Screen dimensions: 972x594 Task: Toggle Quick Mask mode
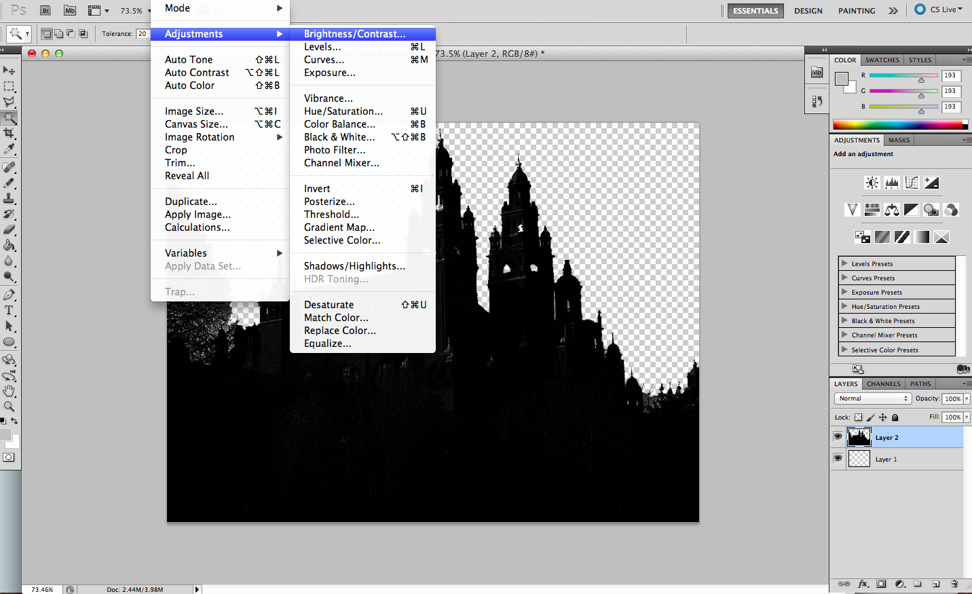pos(9,457)
